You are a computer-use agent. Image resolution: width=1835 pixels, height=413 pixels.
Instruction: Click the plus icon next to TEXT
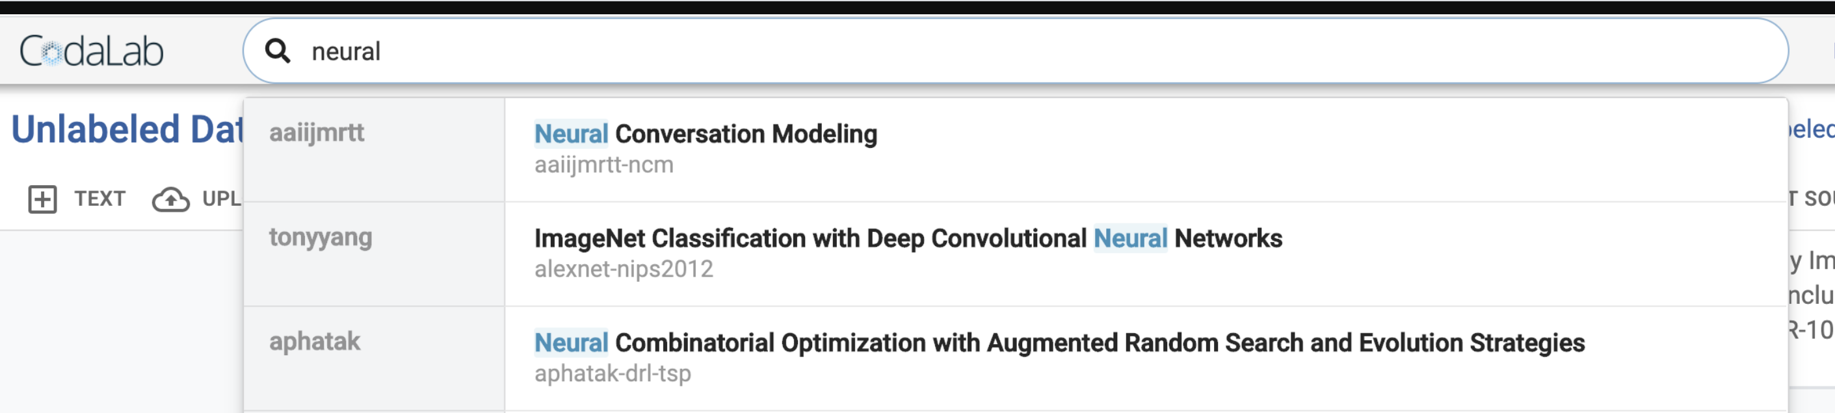pyautogui.click(x=44, y=199)
